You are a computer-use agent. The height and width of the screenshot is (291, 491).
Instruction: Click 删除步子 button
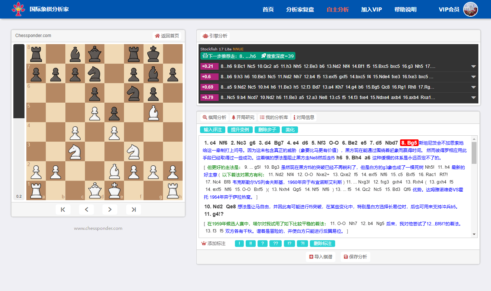point(267,130)
